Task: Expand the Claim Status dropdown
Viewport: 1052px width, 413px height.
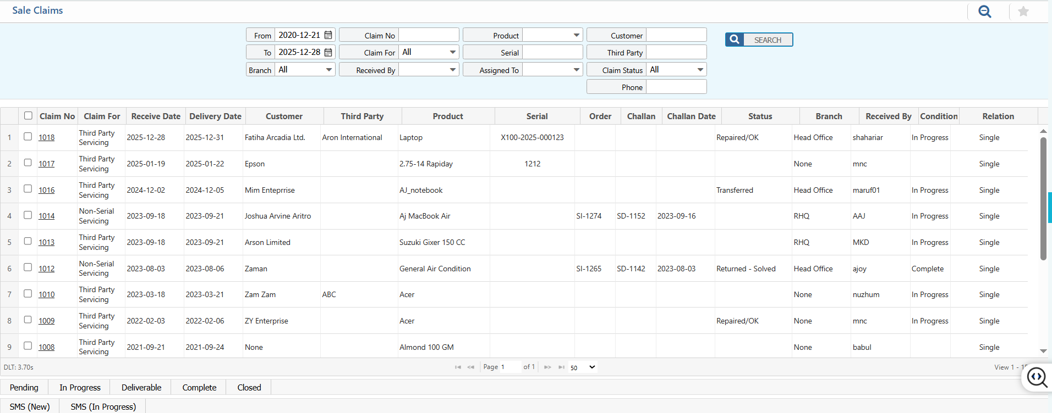Action: tap(676, 70)
